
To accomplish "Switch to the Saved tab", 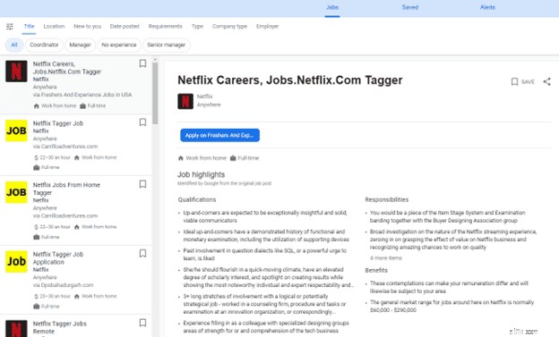I will [410, 7].
